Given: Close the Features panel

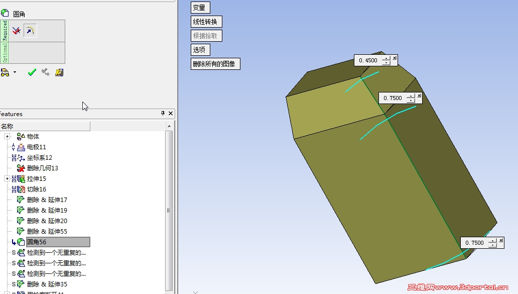Looking at the screenshot, I should [x=171, y=114].
